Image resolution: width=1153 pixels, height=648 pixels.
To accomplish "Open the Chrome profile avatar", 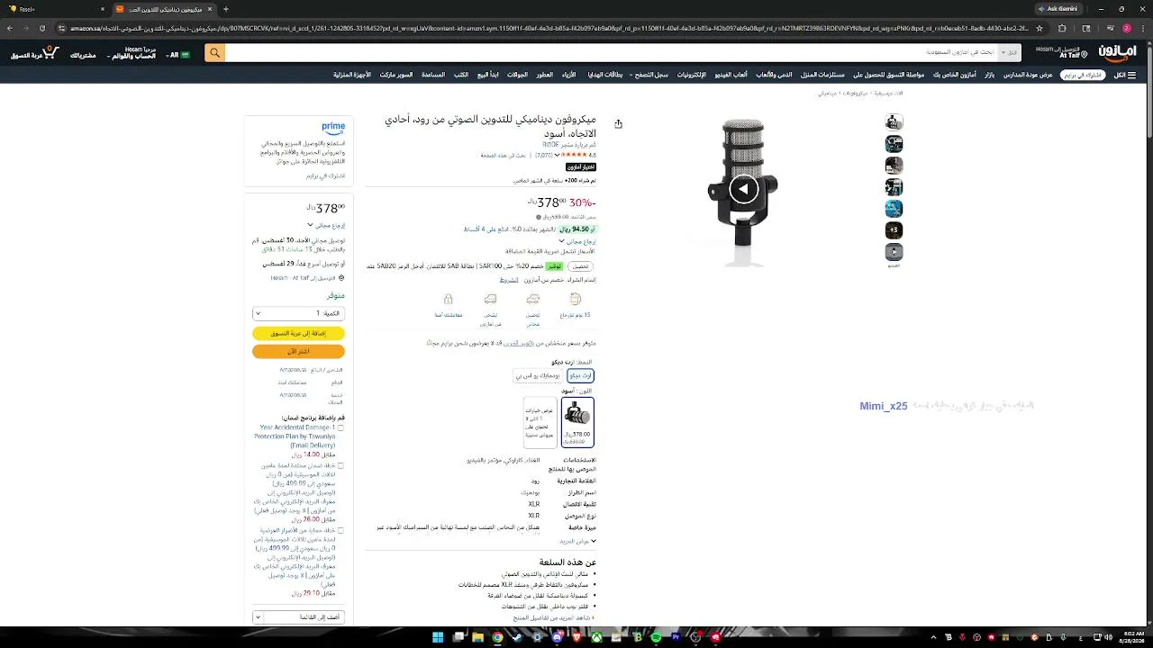I will point(1125,28).
